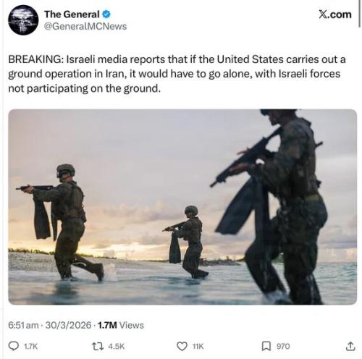Open the @GeneralMCNews handle link

click(x=85, y=26)
